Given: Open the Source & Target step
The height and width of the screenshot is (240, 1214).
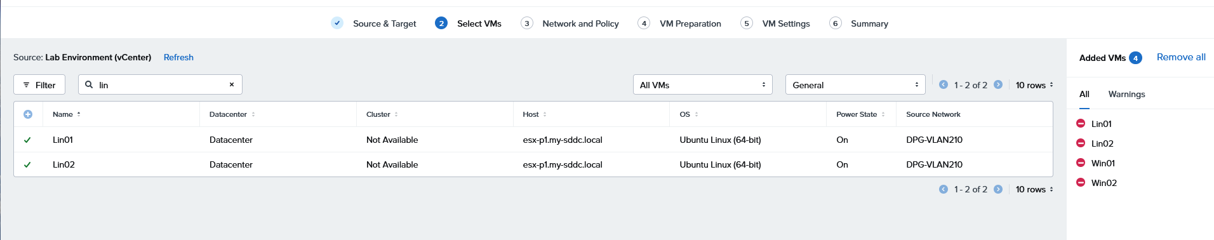Looking at the screenshot, I should 385,23.
